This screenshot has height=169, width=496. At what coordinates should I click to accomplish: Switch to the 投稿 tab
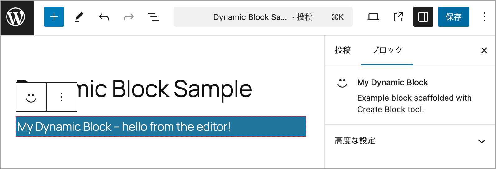click(x=343, y=50)
